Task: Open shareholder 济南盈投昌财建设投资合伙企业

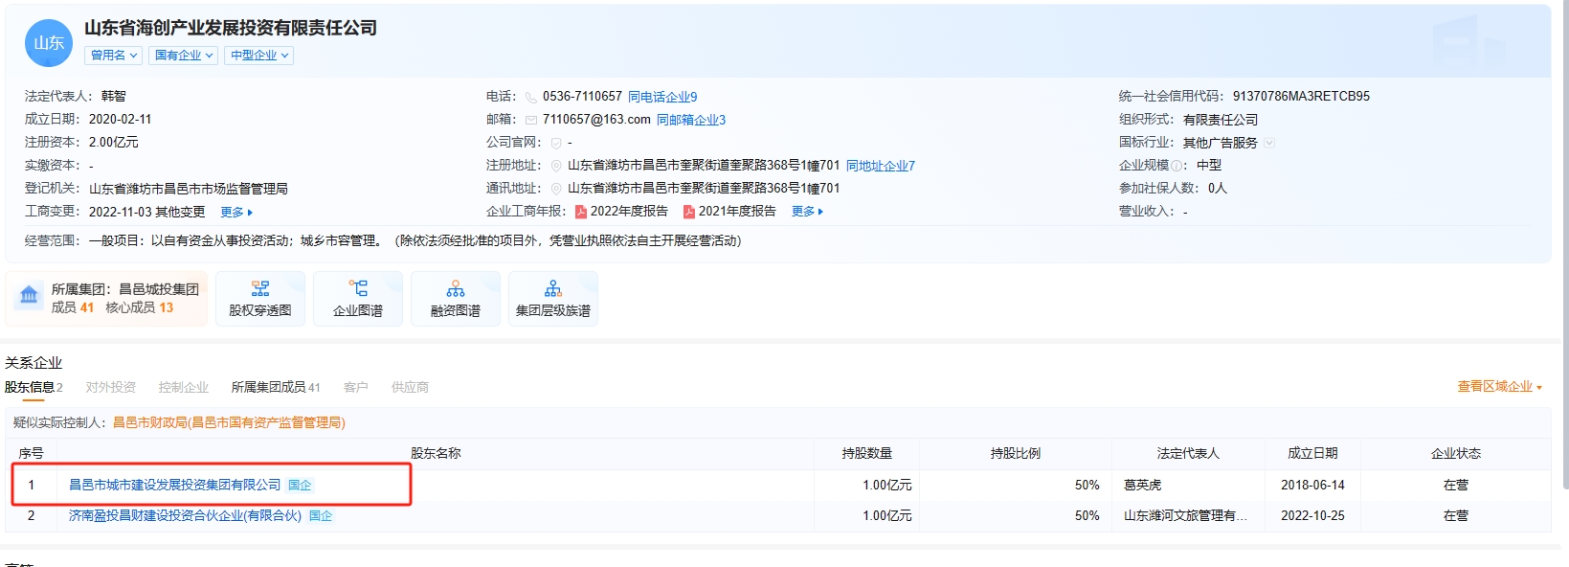Action: (185, 516)
